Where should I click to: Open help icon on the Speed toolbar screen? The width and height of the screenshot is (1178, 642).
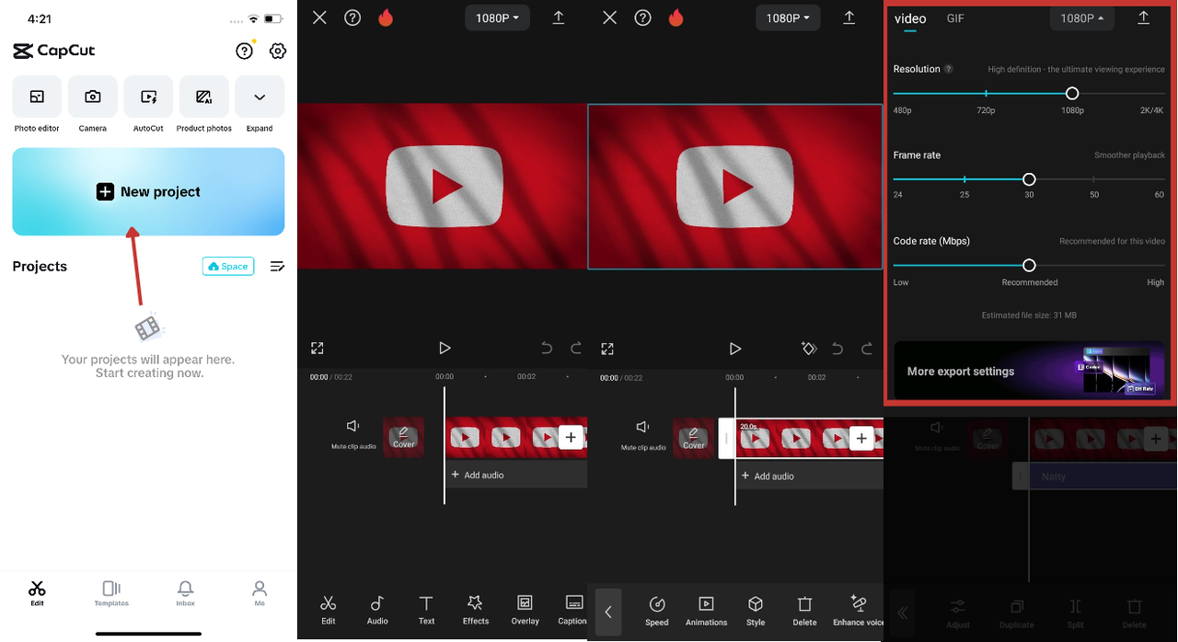click(x=643, y=17)
